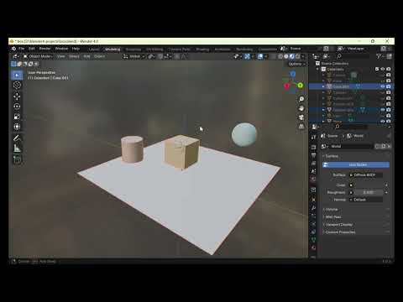Open the Surface shader dropdown

(x=365, y=175)
